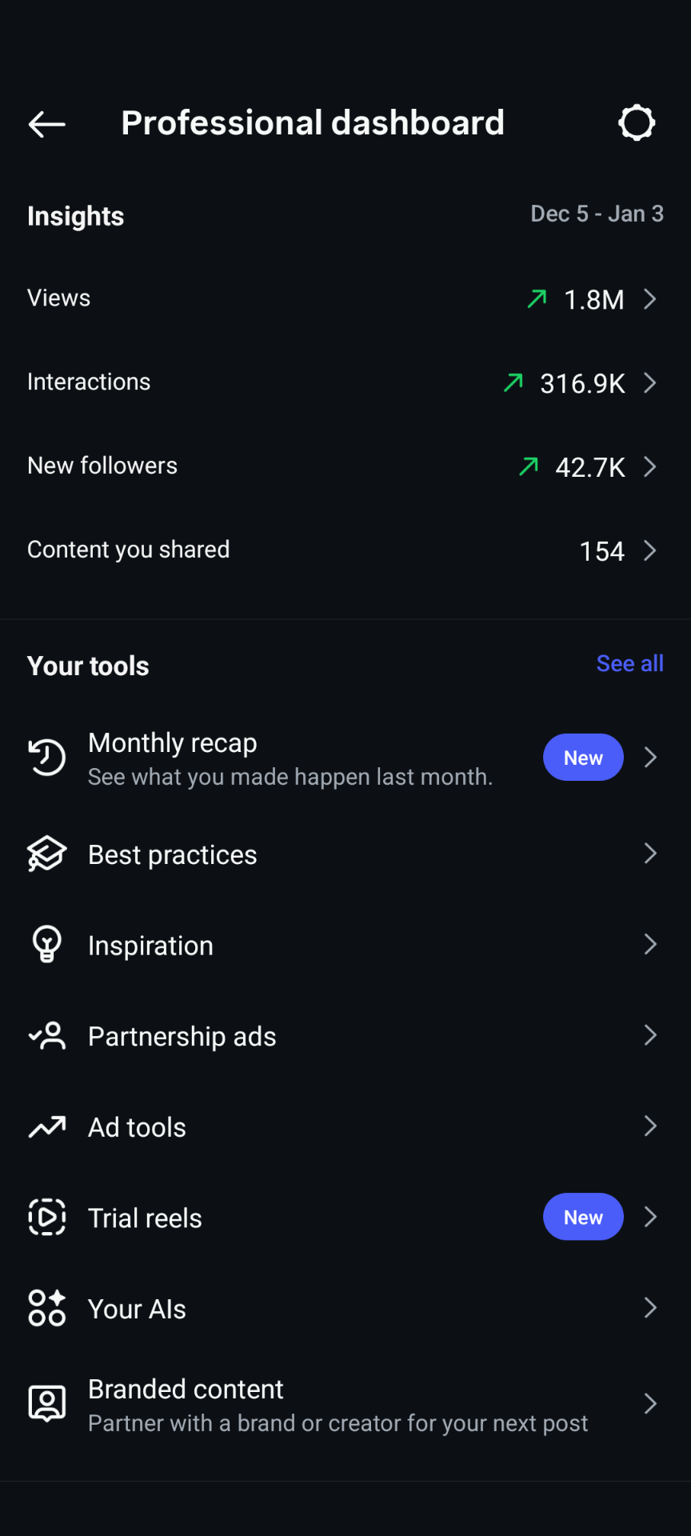Viewport: 691px width, 1536px height.
Task: Expand Interactions details chevron
Action: [x=650, y=383]
